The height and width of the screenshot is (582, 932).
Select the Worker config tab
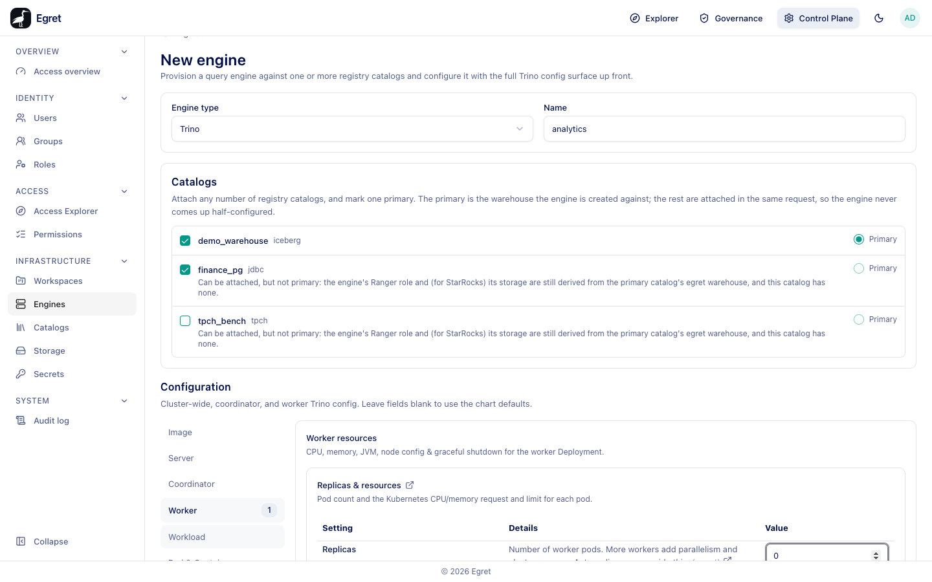pyautogui.click(x=223, y=510)
